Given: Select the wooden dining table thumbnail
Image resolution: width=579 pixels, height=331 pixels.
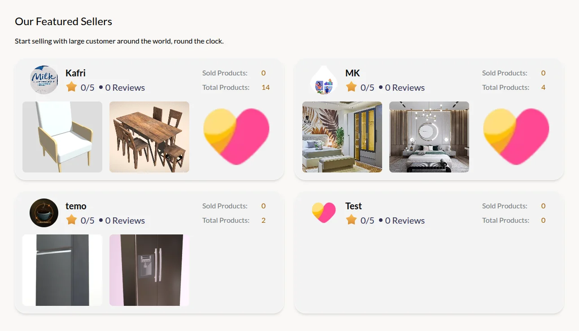Looking at the screenshot, I should tap(149, 137).
